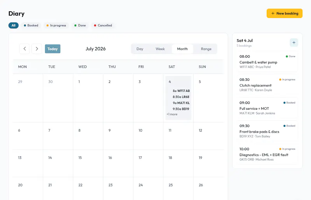This screenshot has width=311, height=200.
Task: Click the Today button
Action: click(52, 49)
